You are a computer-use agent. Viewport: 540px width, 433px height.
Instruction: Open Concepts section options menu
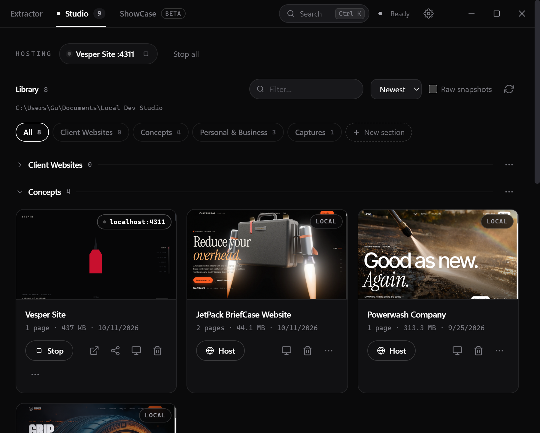(509, 192)
